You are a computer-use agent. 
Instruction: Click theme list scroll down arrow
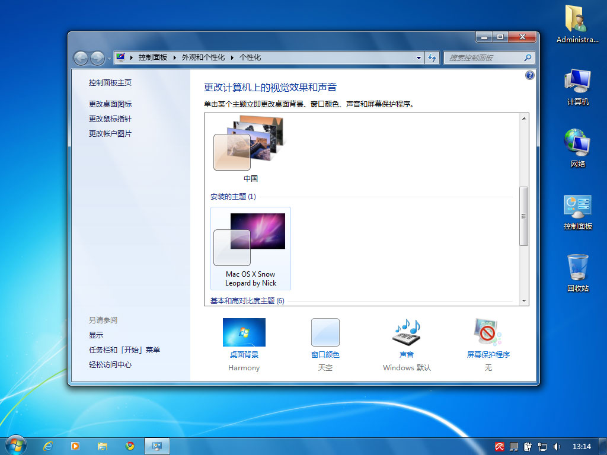(x=524, y=300)
